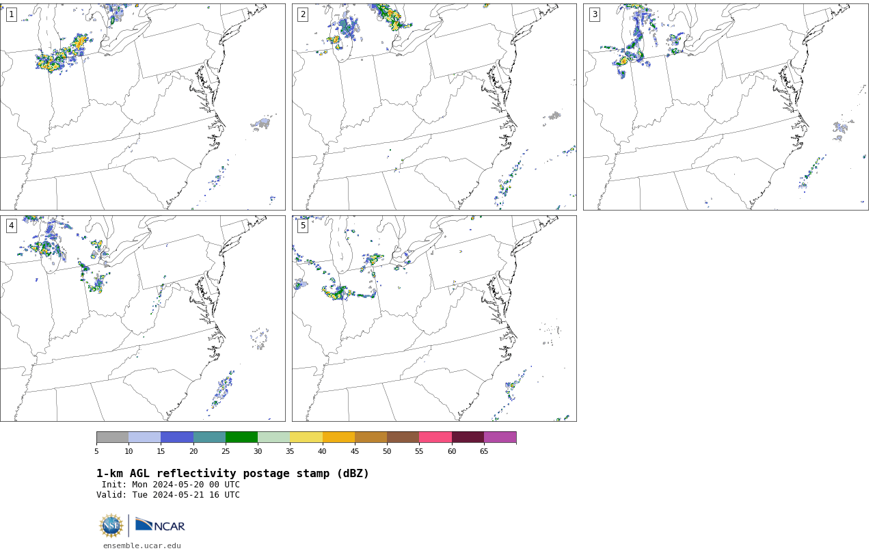This screenshot has width=875, height=553.
Task: Open ensemble member 5 postage stamp map
Action: [434, 319]
